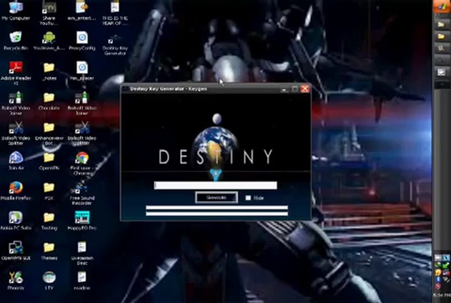Viewport: 451px width, 303px height.
Task: Click the system tray clock
Action: tap(442, 295)
